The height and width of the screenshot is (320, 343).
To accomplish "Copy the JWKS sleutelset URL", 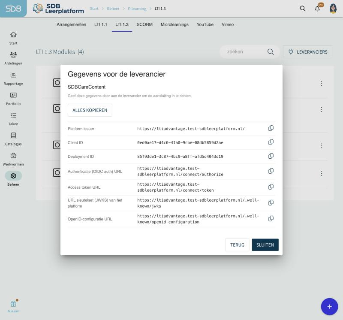I will click(271, 203).
